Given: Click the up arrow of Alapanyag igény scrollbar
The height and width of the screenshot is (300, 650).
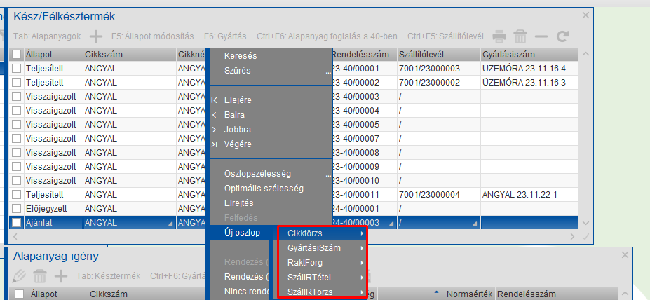Looking at the screenshot, I should point(625,294).
